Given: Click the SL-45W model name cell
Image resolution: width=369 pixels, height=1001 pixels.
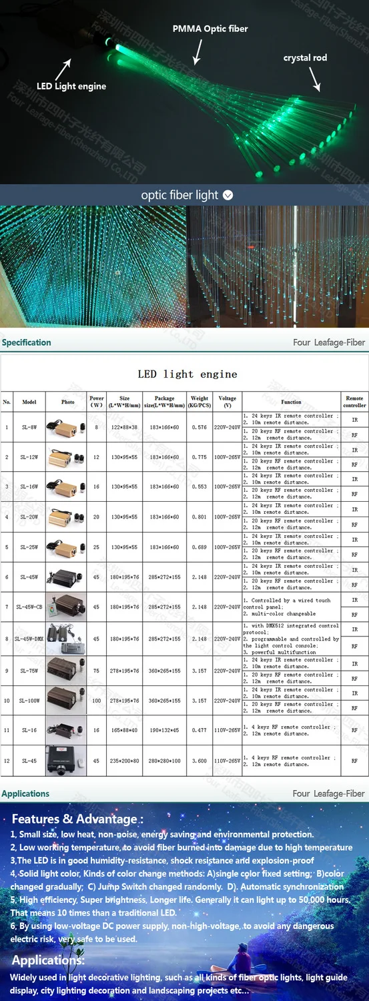Looking at the screenshot, I should tap(29, 577).
